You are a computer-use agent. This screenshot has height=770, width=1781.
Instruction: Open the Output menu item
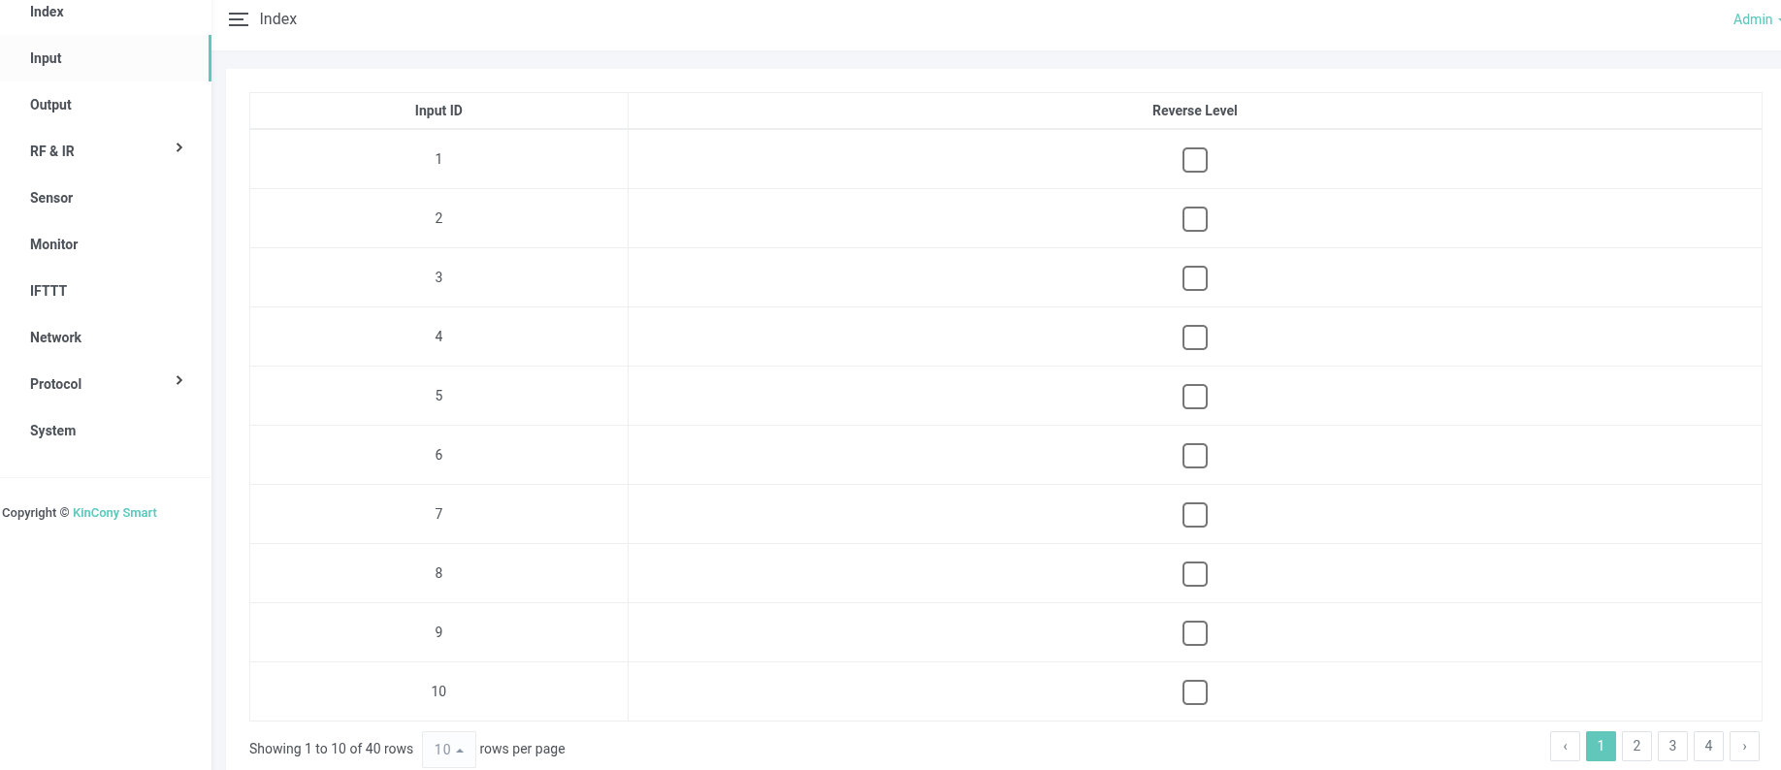coord(50,105)
